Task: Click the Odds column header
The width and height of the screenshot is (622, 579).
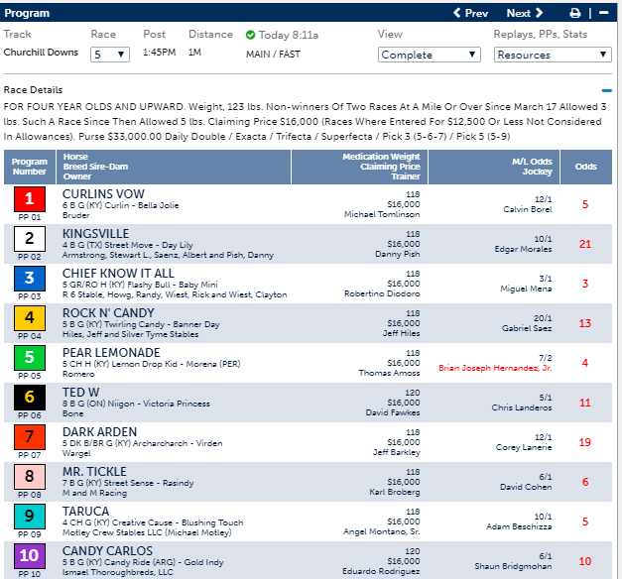Action: [585, 167]
